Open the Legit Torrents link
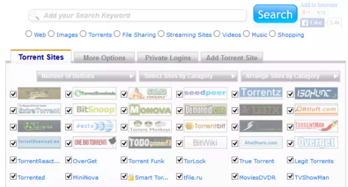Viewport: 348px width, 187px height. point(314,161)
